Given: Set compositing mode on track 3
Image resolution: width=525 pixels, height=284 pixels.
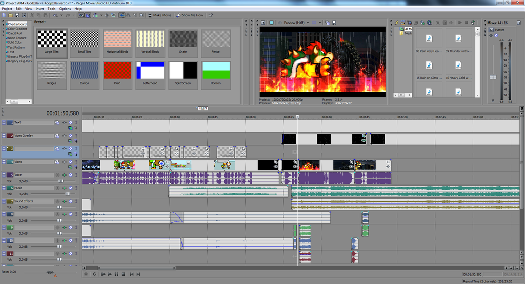Looking at the screenshot, I should click(x=70, y=154).
